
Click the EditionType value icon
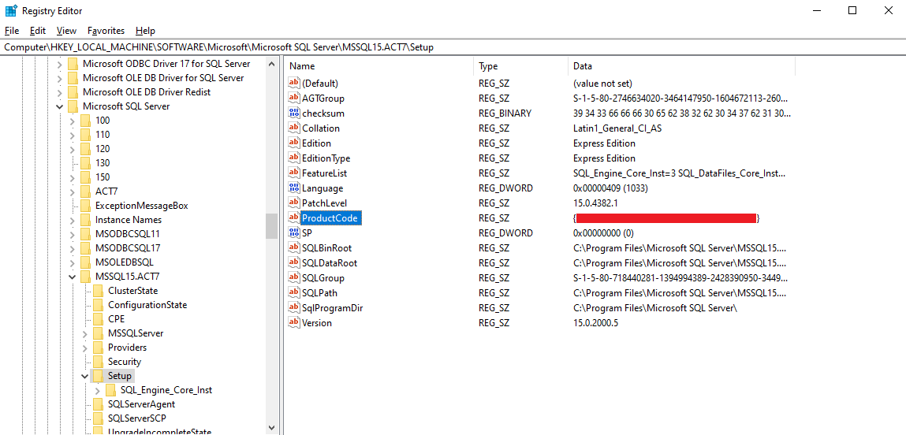294,158
